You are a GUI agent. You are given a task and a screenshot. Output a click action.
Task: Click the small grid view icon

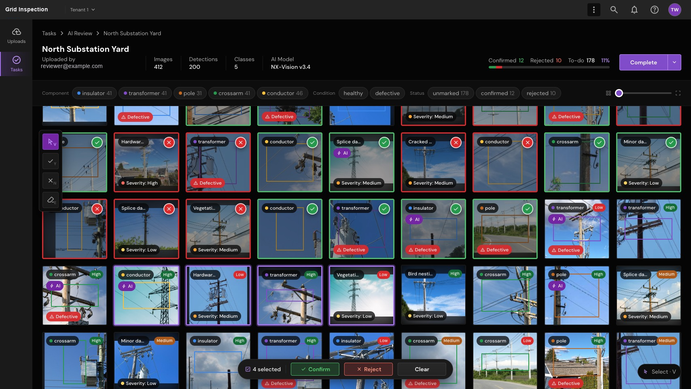click(x=608, y=93)
